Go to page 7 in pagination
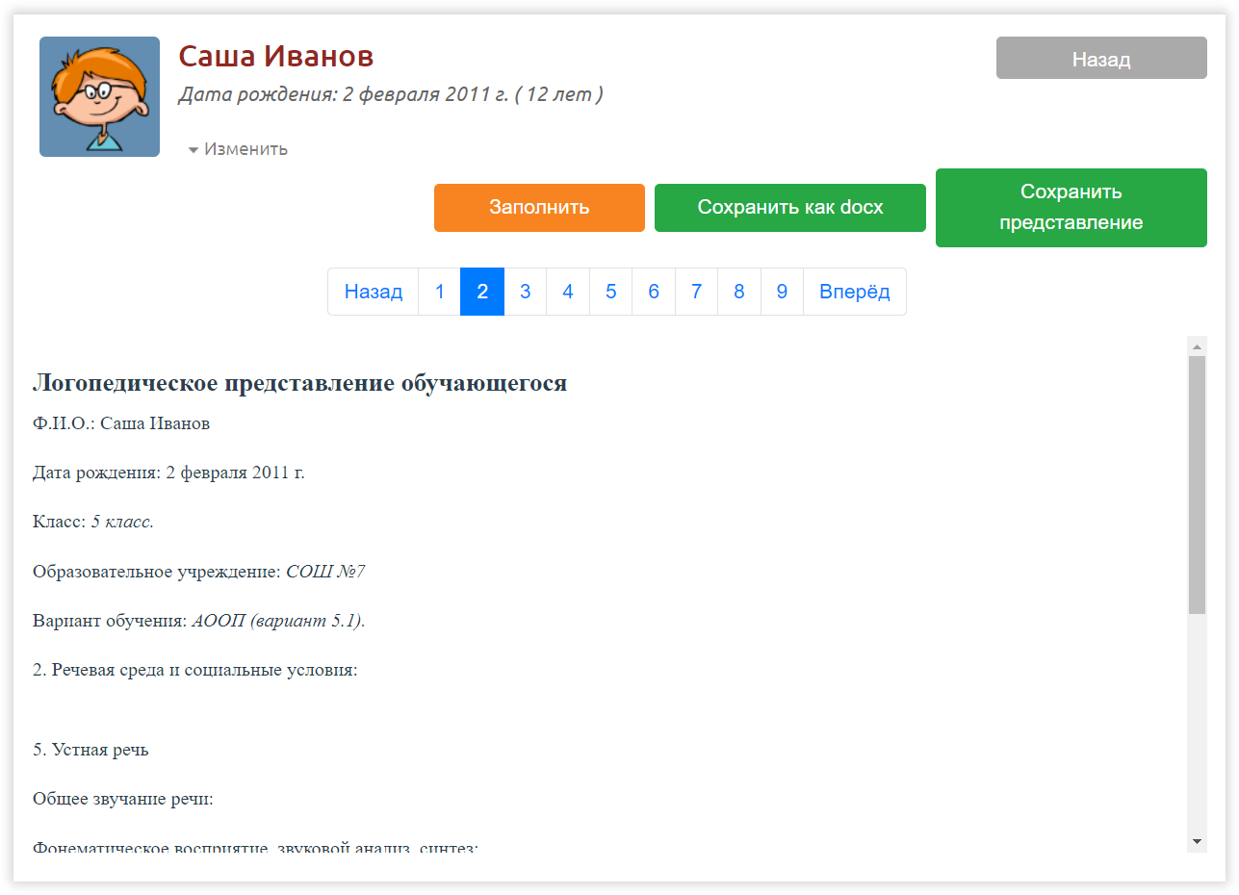This screenshot has width=1239, height=895. 696,292
